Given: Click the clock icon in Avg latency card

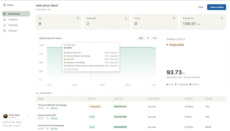Looking at the screenshot, I should point(222,18).
